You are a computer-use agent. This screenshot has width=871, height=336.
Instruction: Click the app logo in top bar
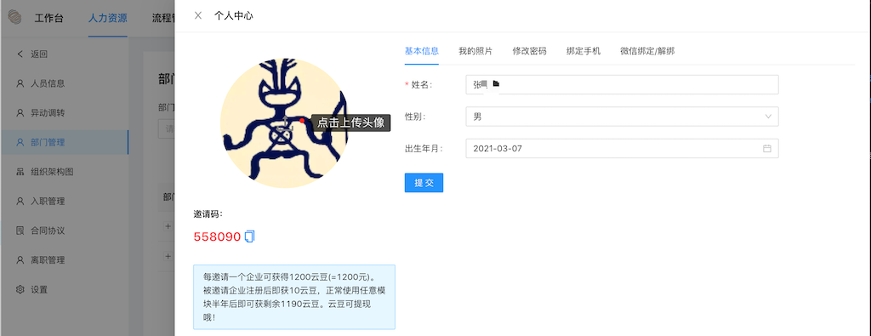tap(15, 18)
